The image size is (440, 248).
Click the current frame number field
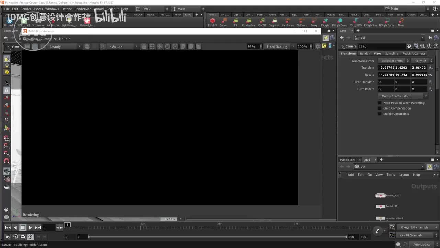point(48,228)
